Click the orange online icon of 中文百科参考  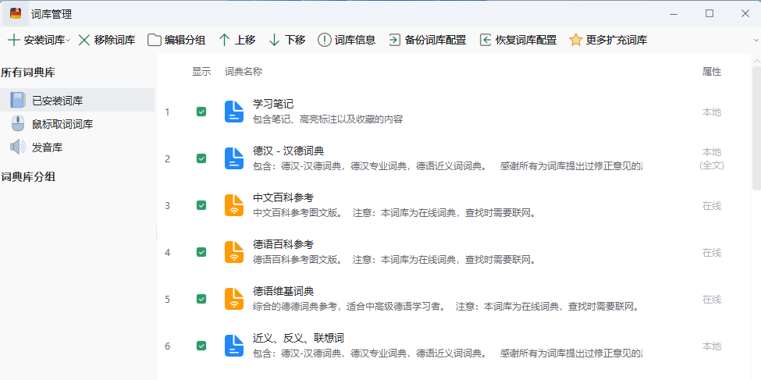(x=234, y=205)
